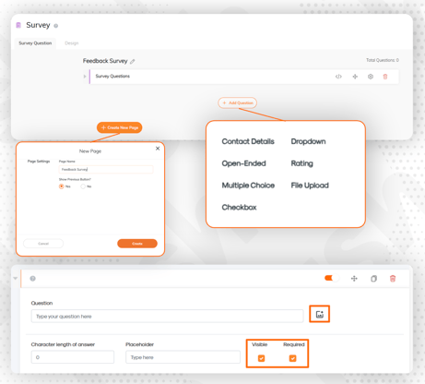Image resolution: width=425 pixels, height=384 pixels.
Task: Delete the Survey Questions page with trash icon
Action: coord(385,77)
